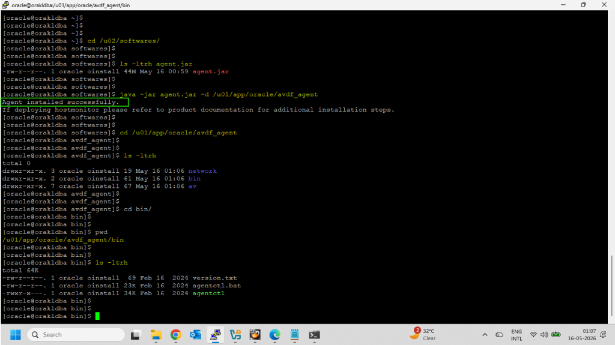
Task: Launch Microsoft Edge from the taskbar
Action: tap(274, 335)
